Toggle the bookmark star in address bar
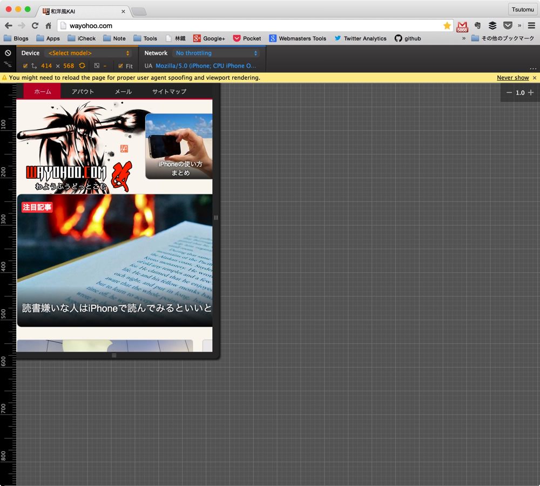540x486 pixels. (x=447, y=25)
